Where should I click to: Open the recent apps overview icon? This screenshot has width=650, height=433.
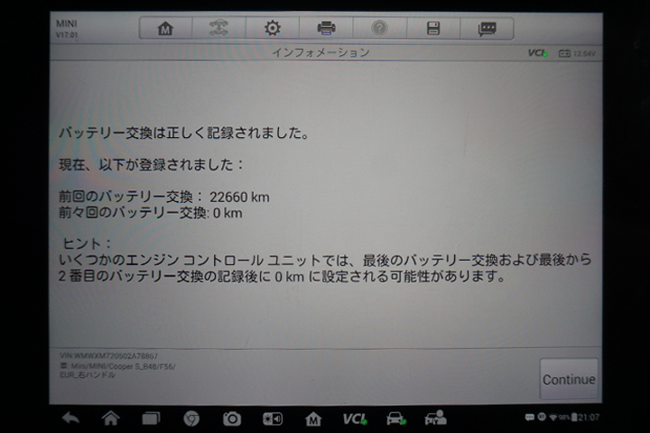point(151,419)
